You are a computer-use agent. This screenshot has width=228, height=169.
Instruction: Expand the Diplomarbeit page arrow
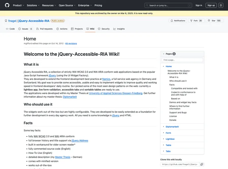coord(163,126)
